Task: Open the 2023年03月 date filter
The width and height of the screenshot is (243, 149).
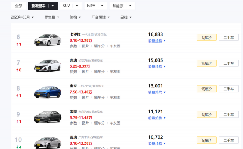Action: tap(22, 17)
